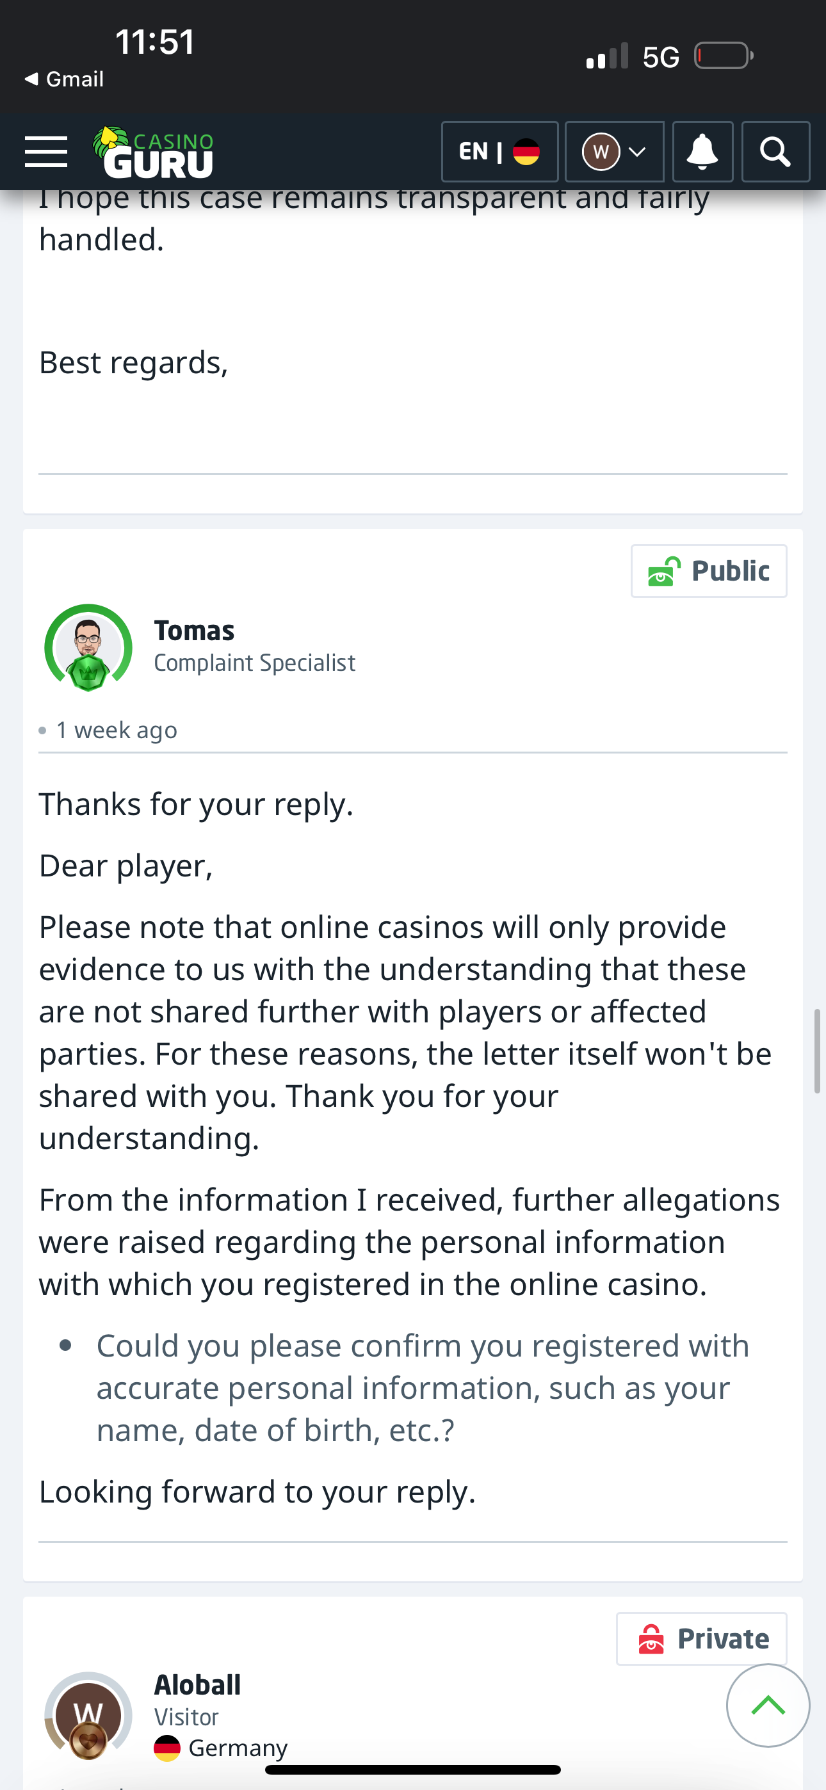The image size is (826, 1790).
Task: Tap the green open-lock icon
Action: pos(663,572)
